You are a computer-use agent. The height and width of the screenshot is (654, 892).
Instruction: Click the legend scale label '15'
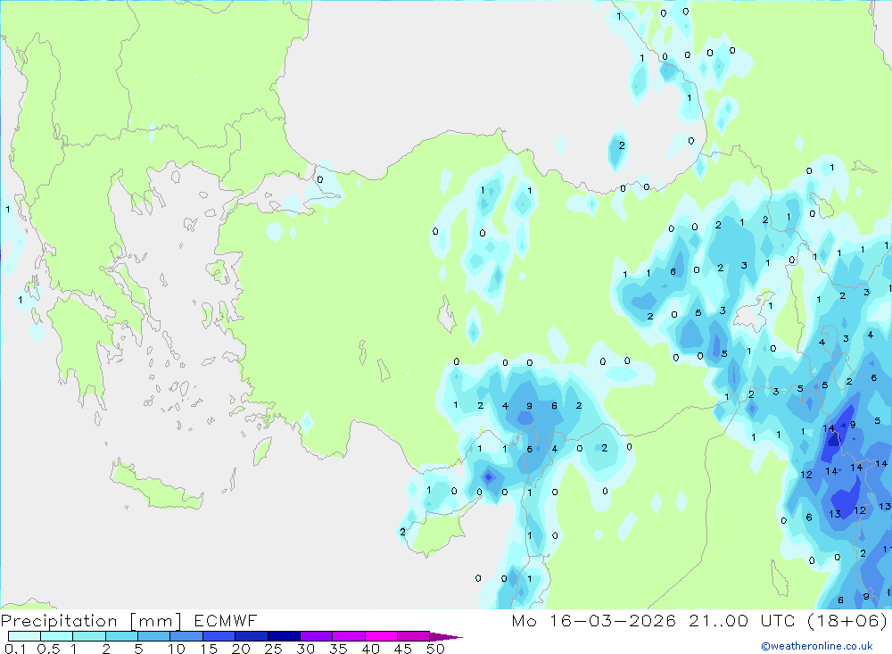(209, 649)
